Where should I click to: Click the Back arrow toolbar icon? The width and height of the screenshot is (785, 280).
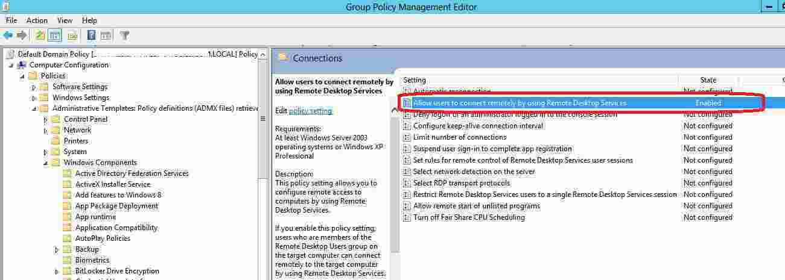(8, 35)
